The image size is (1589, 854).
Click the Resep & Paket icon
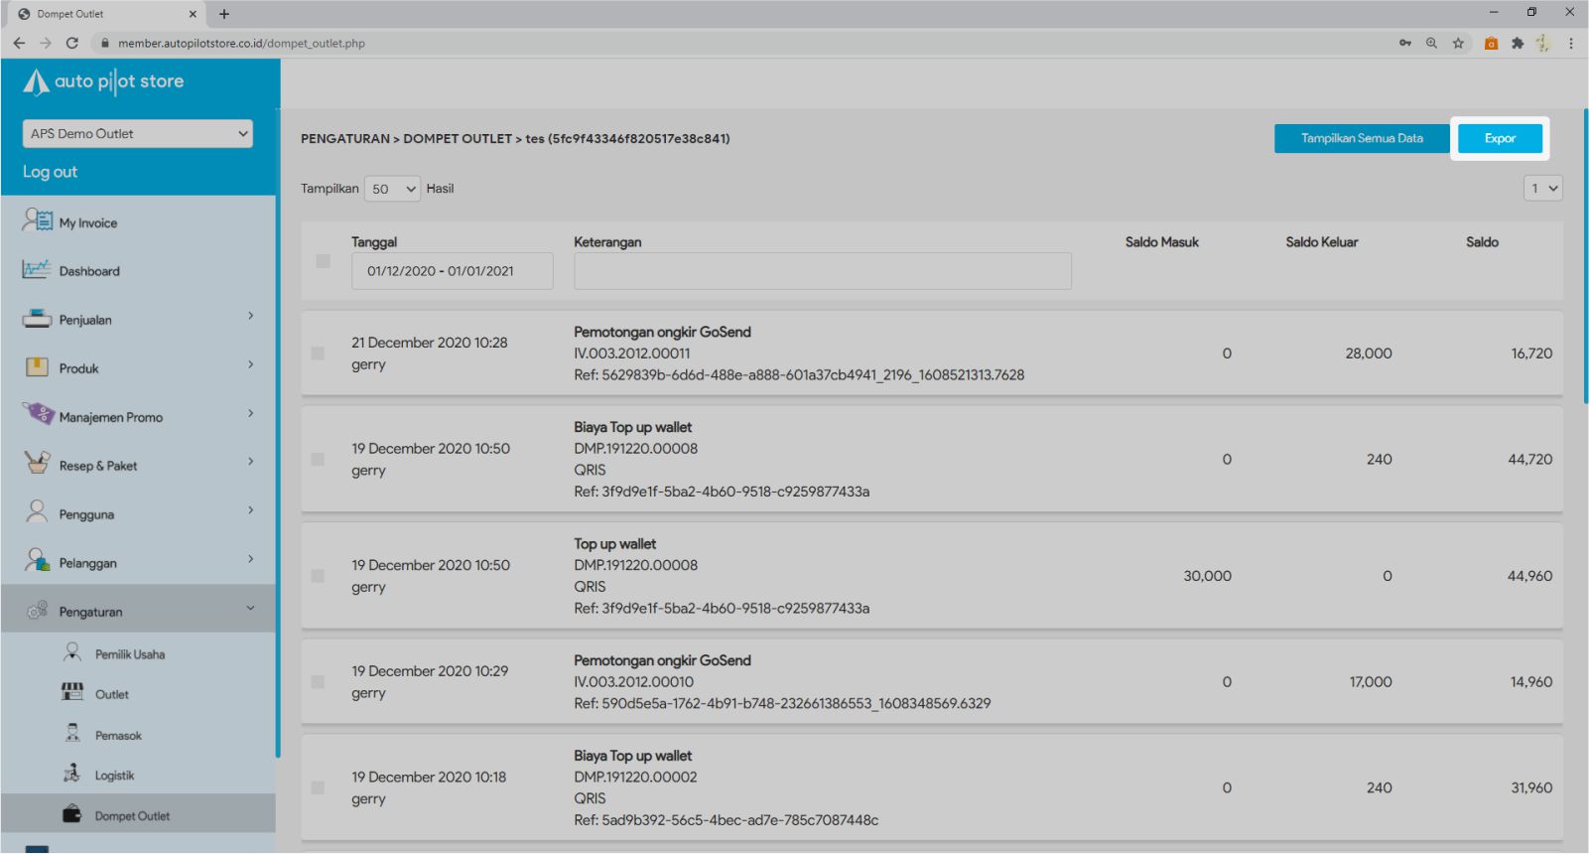(37, 463)
